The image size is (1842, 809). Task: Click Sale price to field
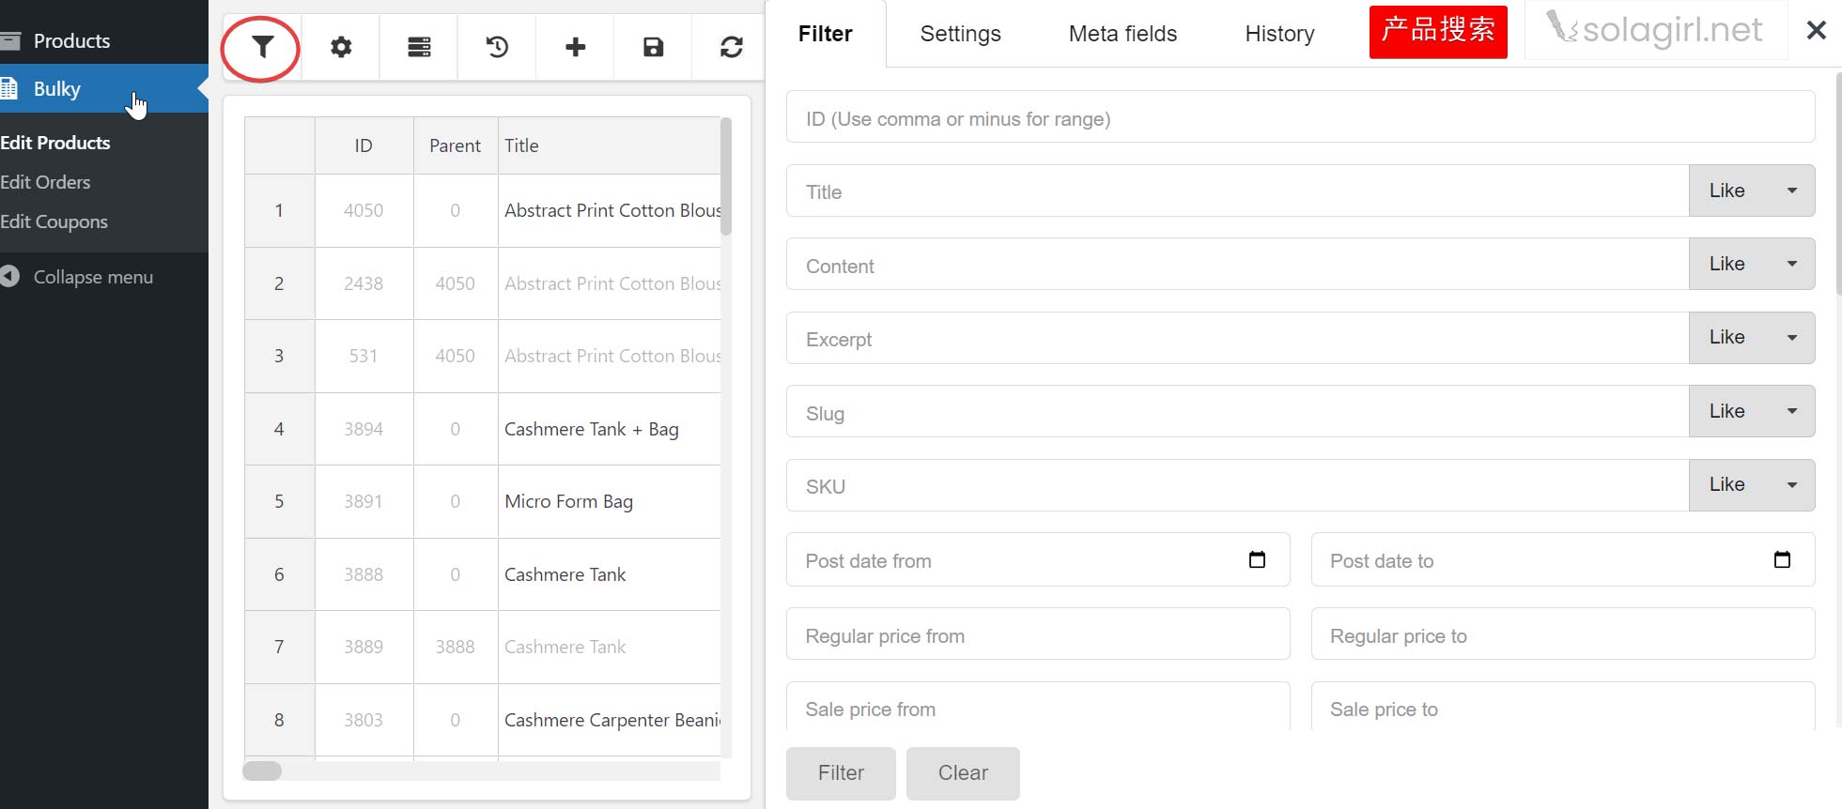point(1563,707)
